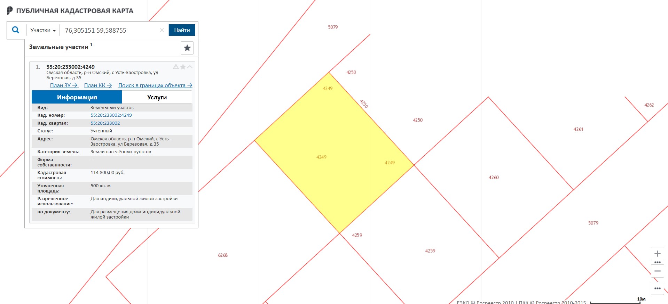
Task: Switch to the Услуги tab
Action: pyautogui.click(x=157, y=97)
